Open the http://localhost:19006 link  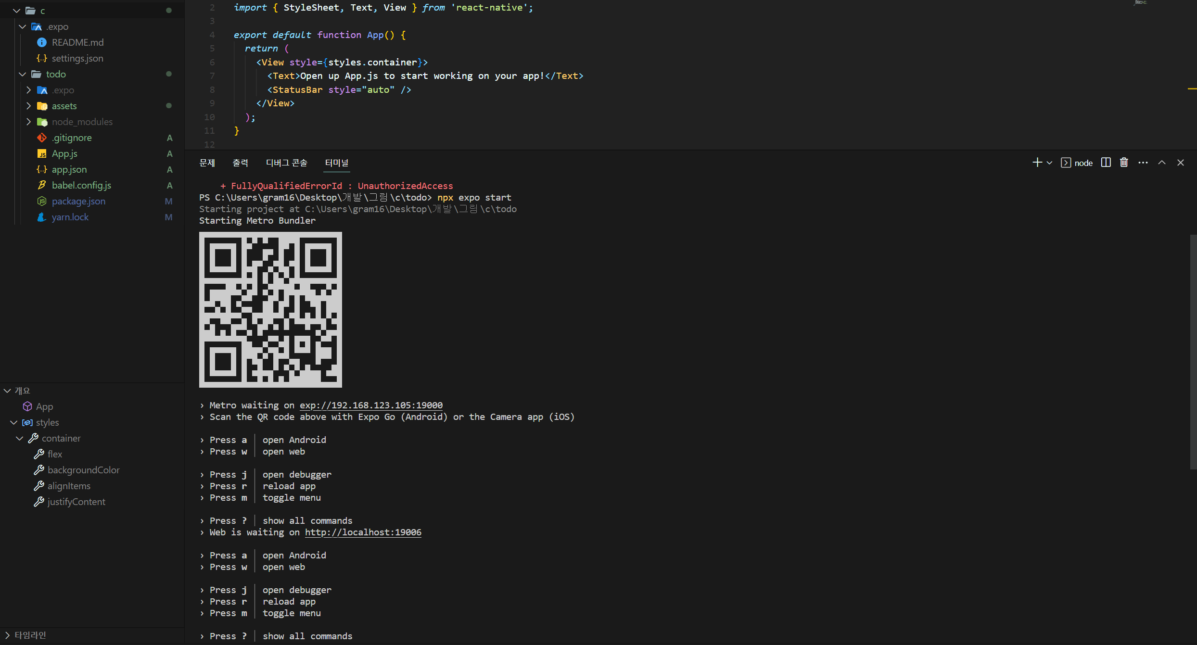[363, 532]
